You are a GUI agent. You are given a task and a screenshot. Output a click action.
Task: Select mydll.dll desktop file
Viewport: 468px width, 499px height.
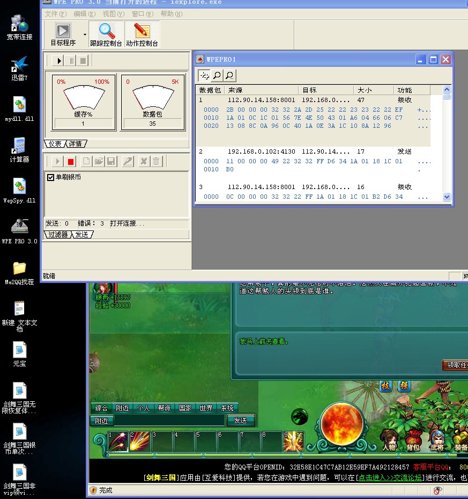pyautogui.click(x=19, y=109)
